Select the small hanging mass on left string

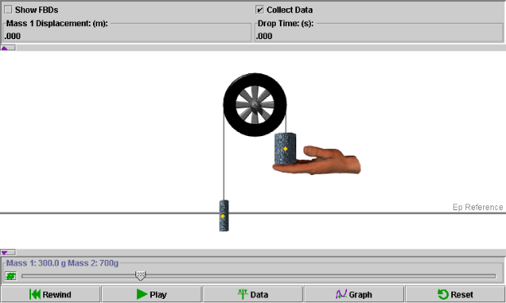click(224, 216)
